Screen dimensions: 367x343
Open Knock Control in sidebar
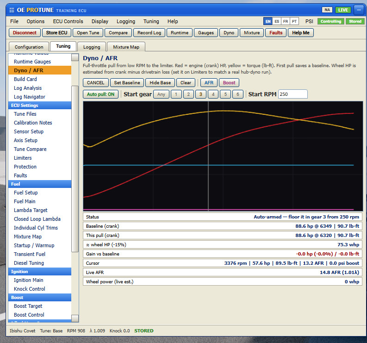click(x=40, y=289)
